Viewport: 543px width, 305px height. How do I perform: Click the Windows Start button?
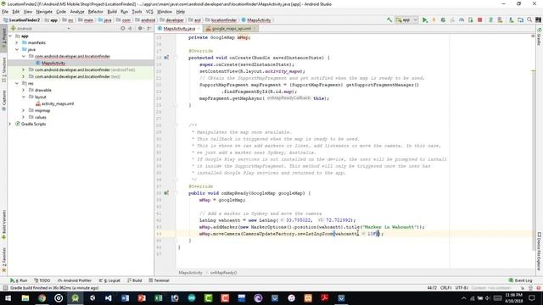(x=8, y=298)
